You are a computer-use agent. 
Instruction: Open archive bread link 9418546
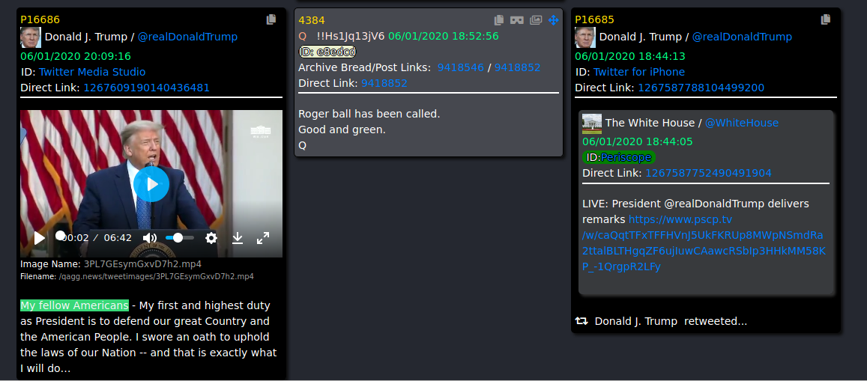tap(459, 67)
